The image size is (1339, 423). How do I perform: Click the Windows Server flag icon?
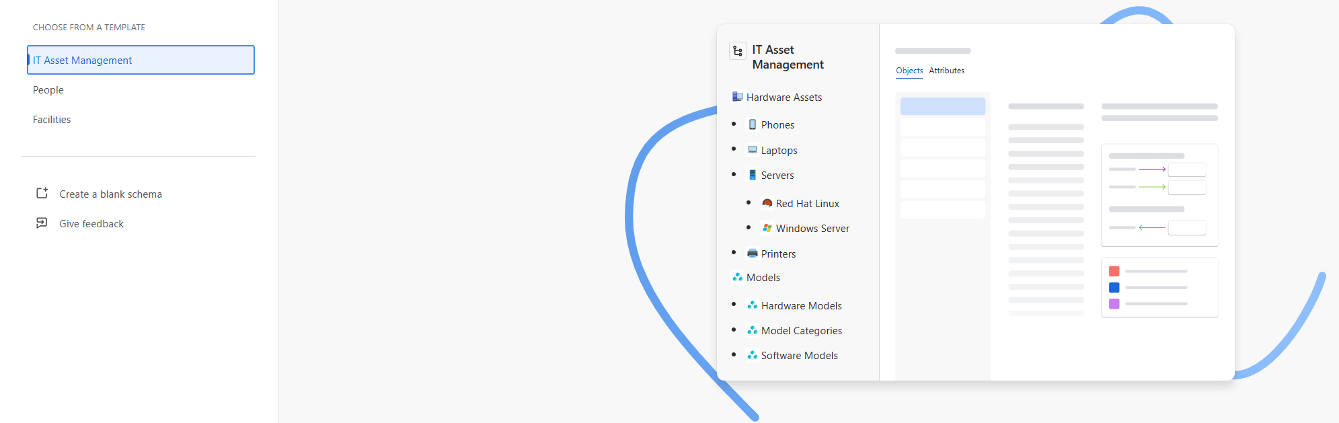(x=767, y=228)
